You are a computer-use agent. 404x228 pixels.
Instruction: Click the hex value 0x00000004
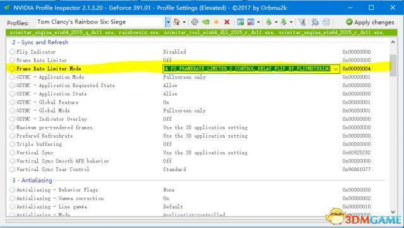(357, 69)
